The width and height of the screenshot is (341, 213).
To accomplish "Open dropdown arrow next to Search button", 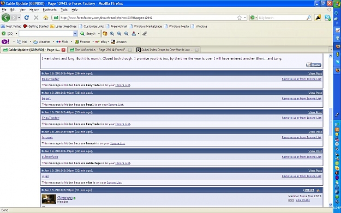I will pos(99,33).
